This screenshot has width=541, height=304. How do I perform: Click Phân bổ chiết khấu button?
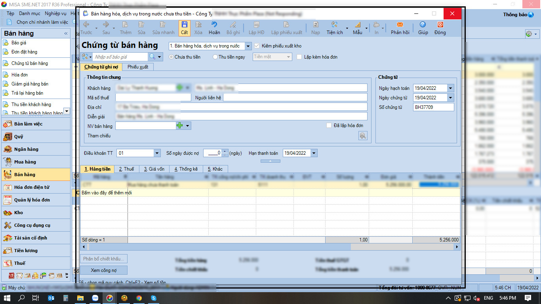click(x=104, y=259)
